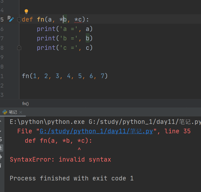This screenshot has width=201, height=192.
Task: Close the 笔记 run tab
Action: click(21, 112)
